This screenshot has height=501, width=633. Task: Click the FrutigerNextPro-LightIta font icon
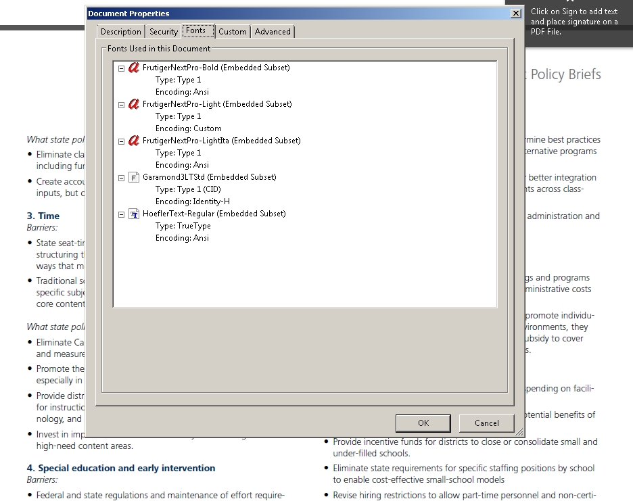point(134,141)
